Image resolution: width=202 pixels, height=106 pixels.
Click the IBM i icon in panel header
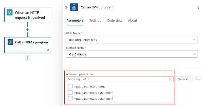pyautogui.click(x=74, y=7)
